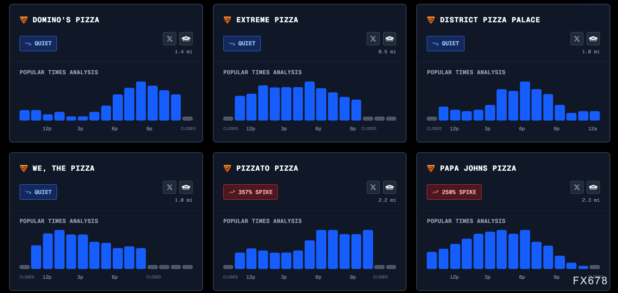Open the Pizzato Pizza title

(x=267, y=168)
